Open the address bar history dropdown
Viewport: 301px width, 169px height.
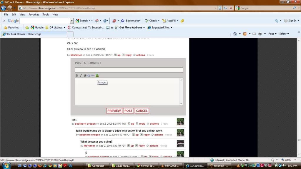(x=215, y=8)
